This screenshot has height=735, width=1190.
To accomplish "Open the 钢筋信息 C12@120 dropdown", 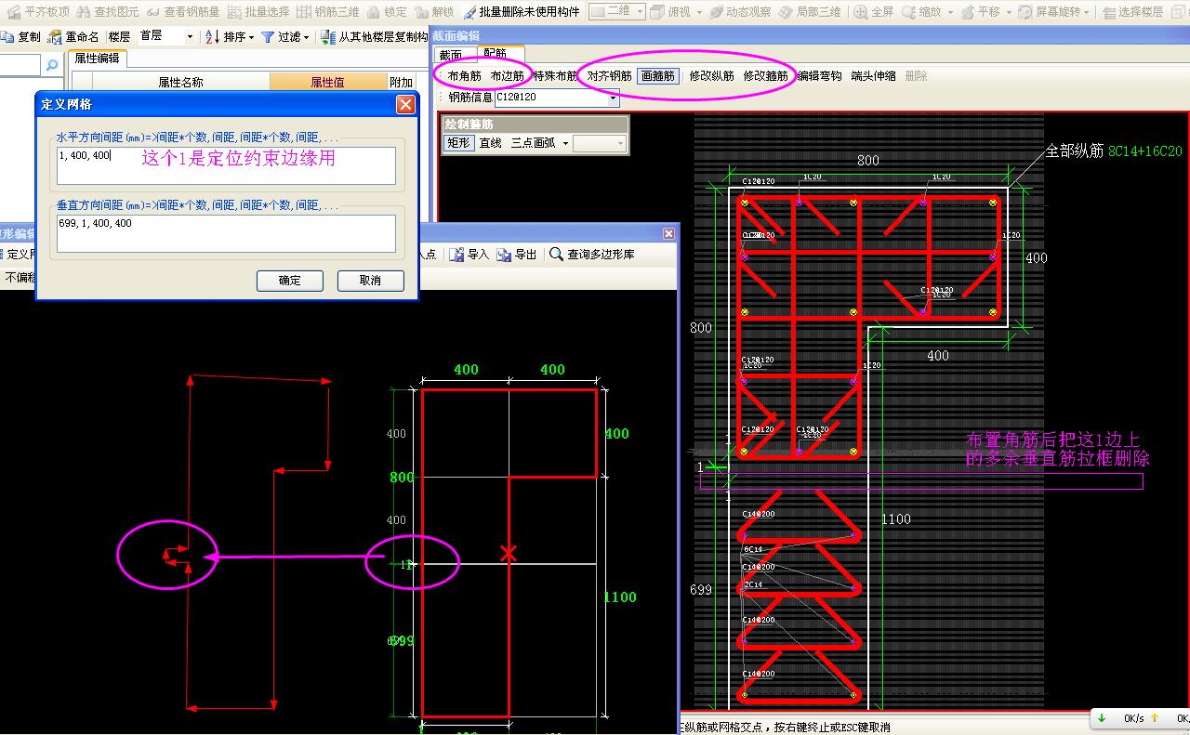I will tap(613, 98).
